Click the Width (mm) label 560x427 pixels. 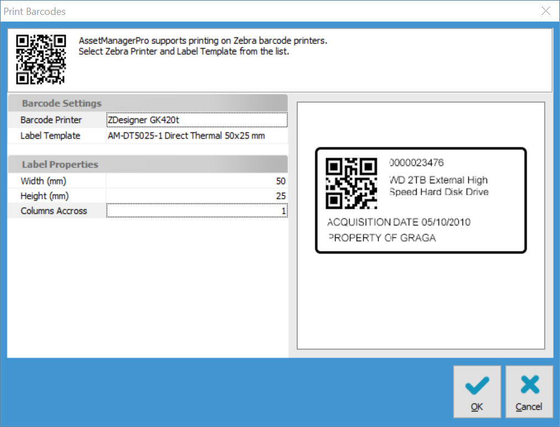[x=43, y=181]
